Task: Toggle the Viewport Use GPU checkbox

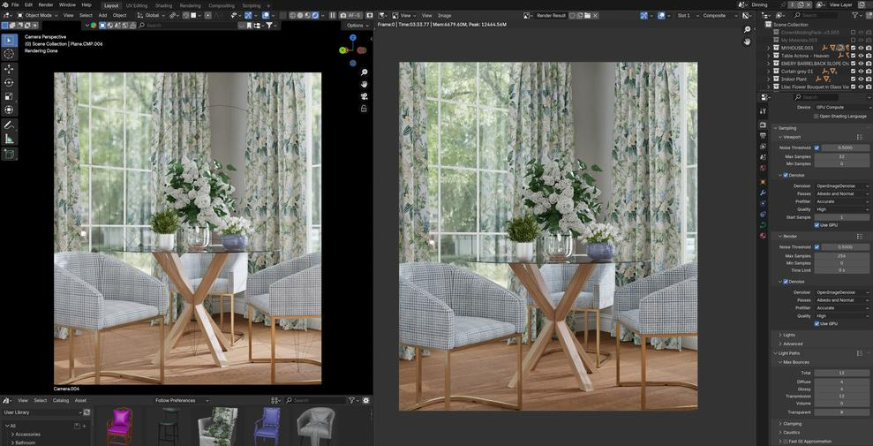Action: coord(817,225)
